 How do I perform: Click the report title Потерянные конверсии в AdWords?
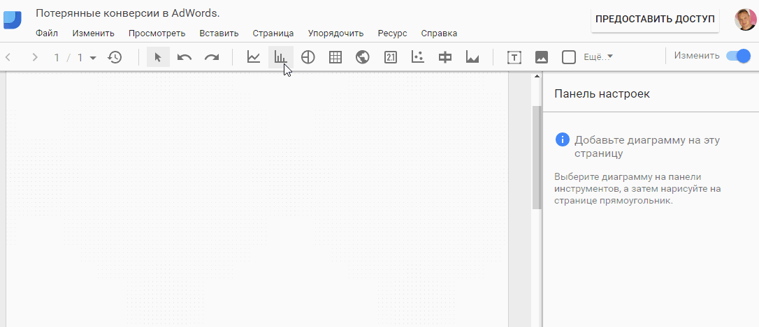tap(128, 13)
